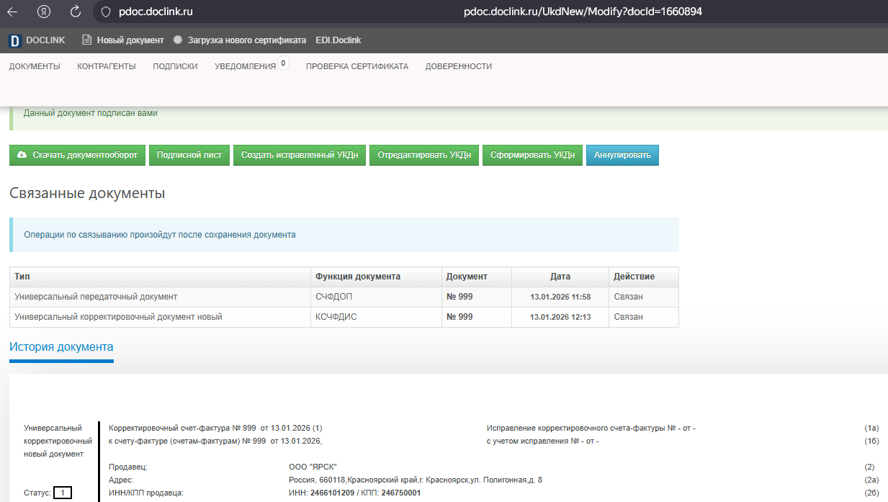888x502 pixels.
Task: Click "Сформировать УКДн" button
Action: tap(532, 155)
